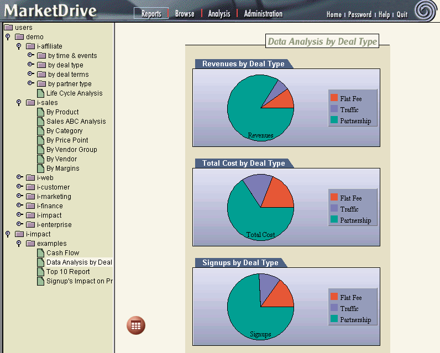Click the Cash Flow document icon

tap(41, 253)
